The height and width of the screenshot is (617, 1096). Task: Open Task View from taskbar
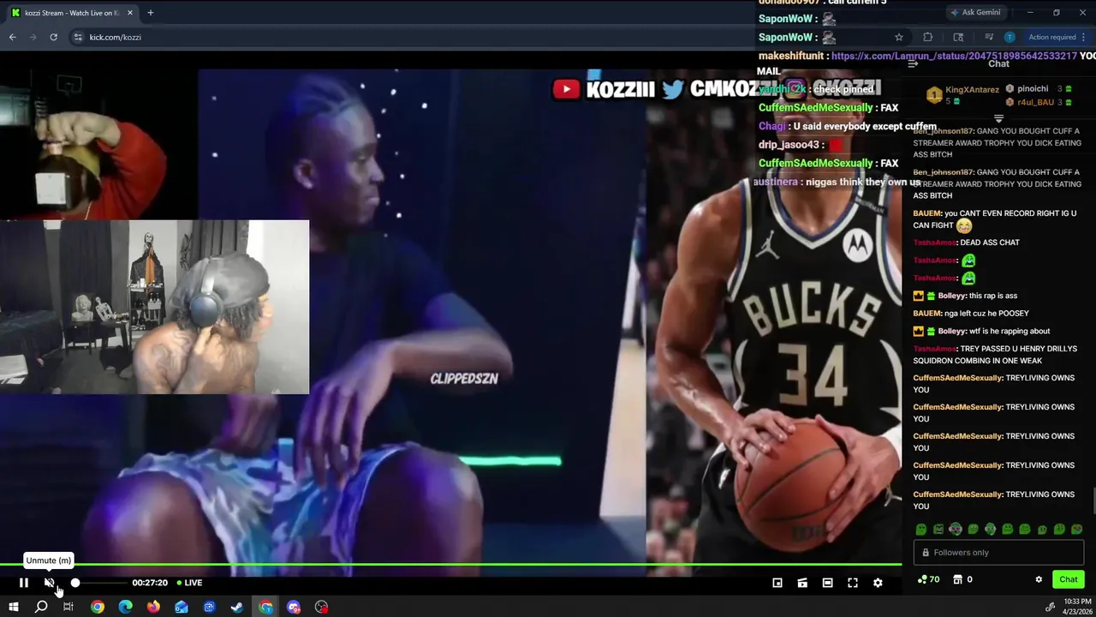(68, 607)
